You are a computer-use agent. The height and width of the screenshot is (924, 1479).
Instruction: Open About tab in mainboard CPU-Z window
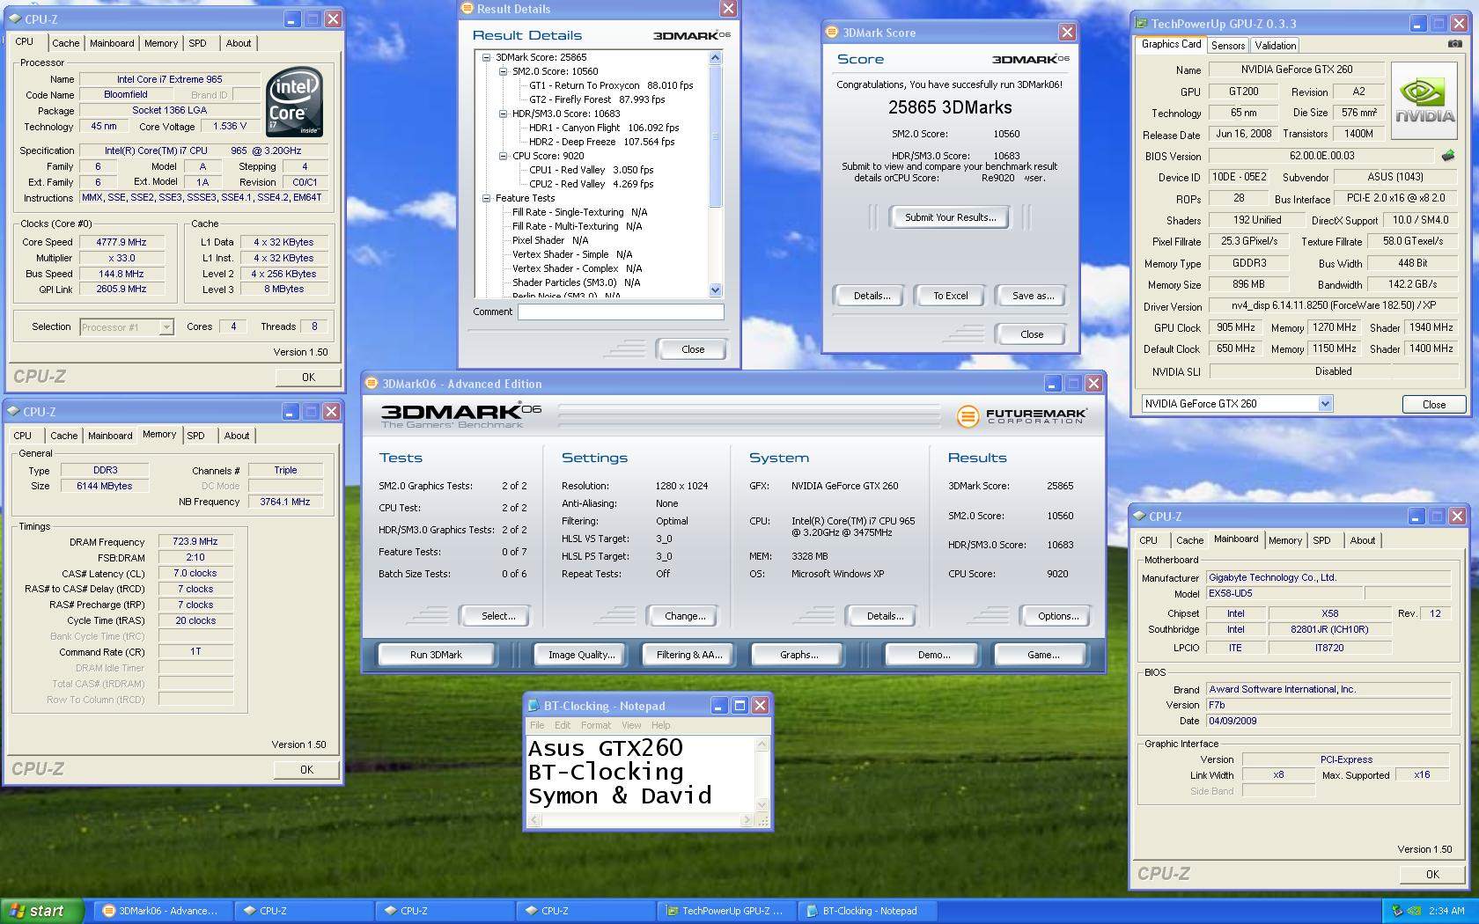click(1362, 540)
